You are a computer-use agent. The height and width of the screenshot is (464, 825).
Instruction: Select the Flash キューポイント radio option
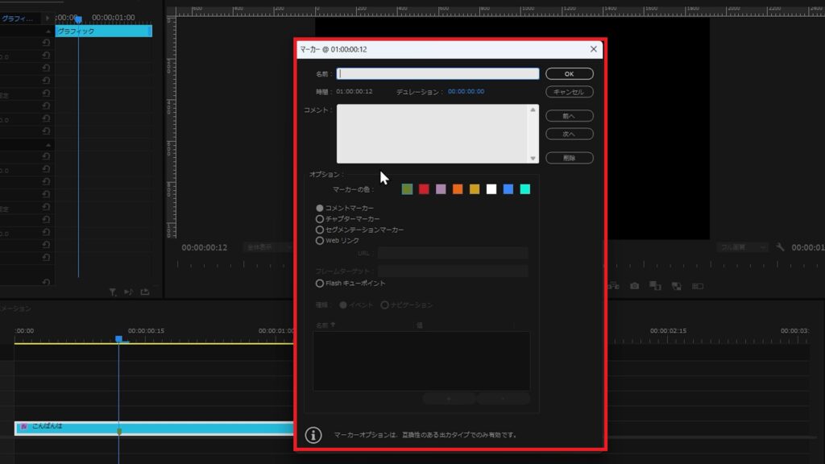[x=319, y=283]
